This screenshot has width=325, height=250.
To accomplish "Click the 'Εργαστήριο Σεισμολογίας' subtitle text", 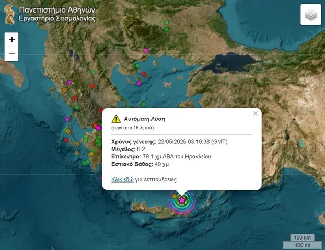I will pyautogui.click(x=57, y=18).
